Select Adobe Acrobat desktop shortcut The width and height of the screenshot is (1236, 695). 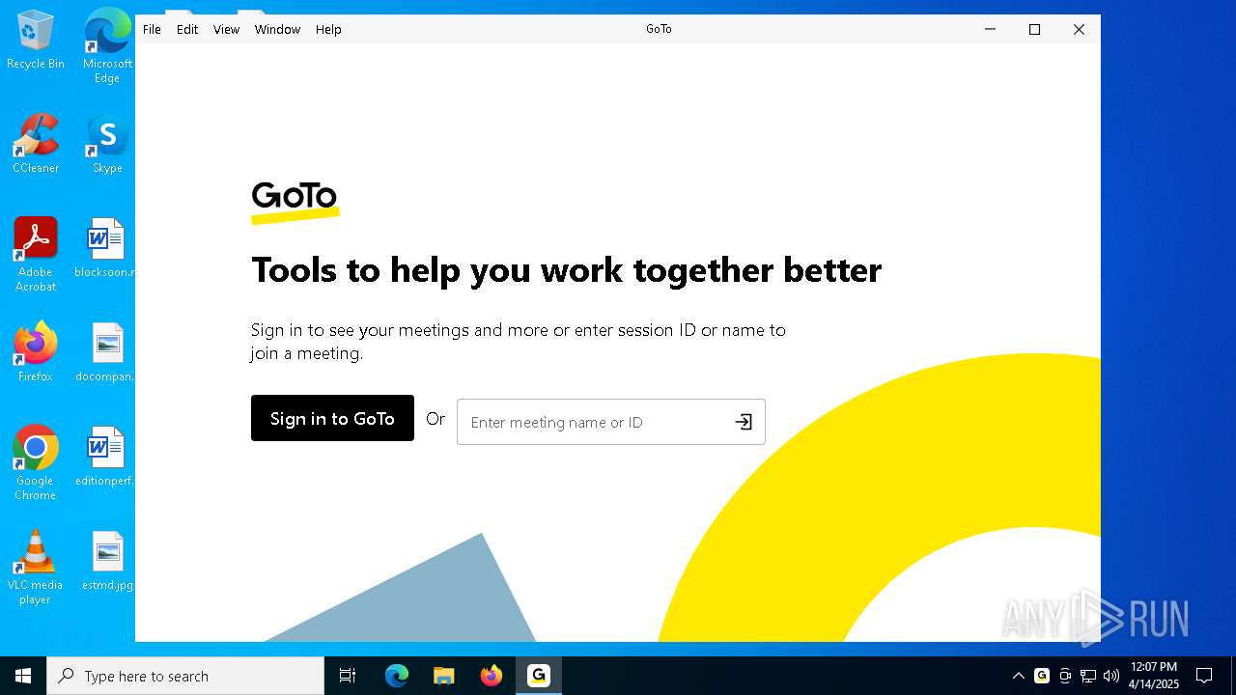pos(36,255)
